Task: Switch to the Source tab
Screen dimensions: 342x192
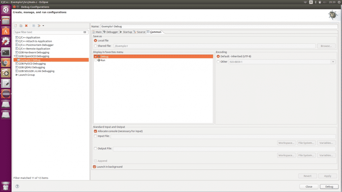Action: pyautogui.click(x=140, y=32)
